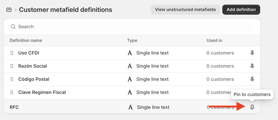The height and width of the screenshot is (120, 278).
Task: Grab the Razón Social drag handle
Action: click(x=12, y=66)
